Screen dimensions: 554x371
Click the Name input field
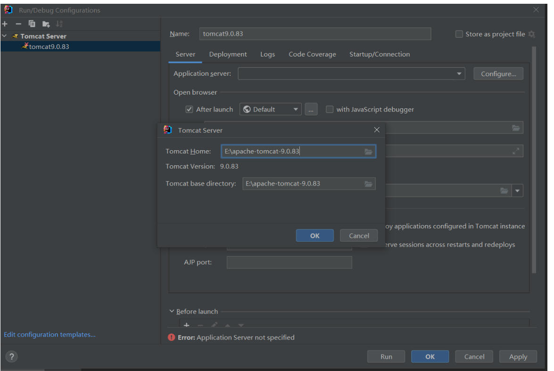tap(315, 34)
